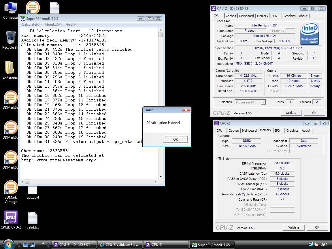Click Validate in CPU-Z ID window
332x249 pixels.
point(291,113)
